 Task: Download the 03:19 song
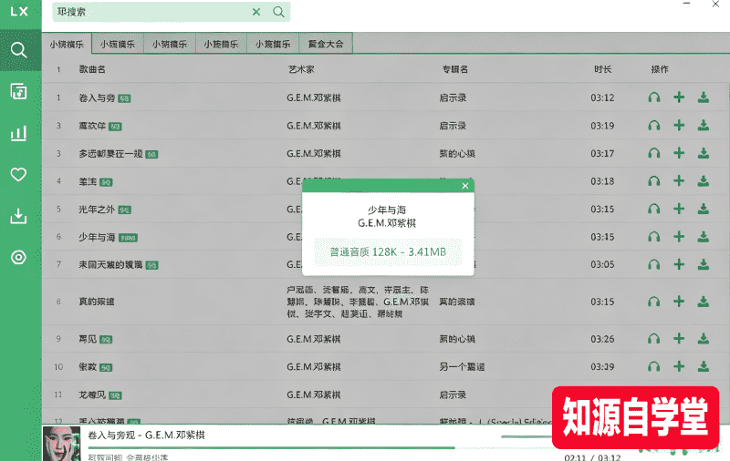tap(703, 125)
